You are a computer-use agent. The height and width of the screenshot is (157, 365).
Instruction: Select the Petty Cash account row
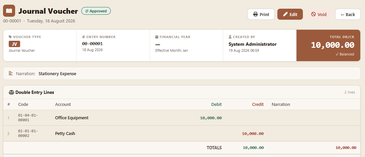pos(182,133)
